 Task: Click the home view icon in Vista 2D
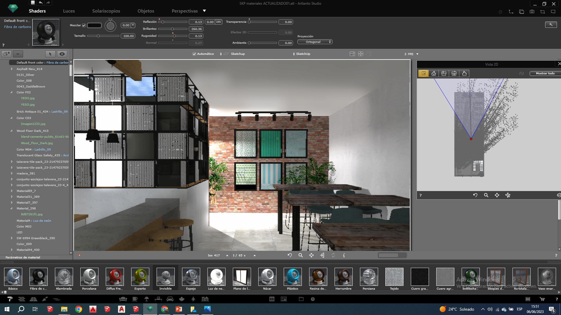point(434,73)
